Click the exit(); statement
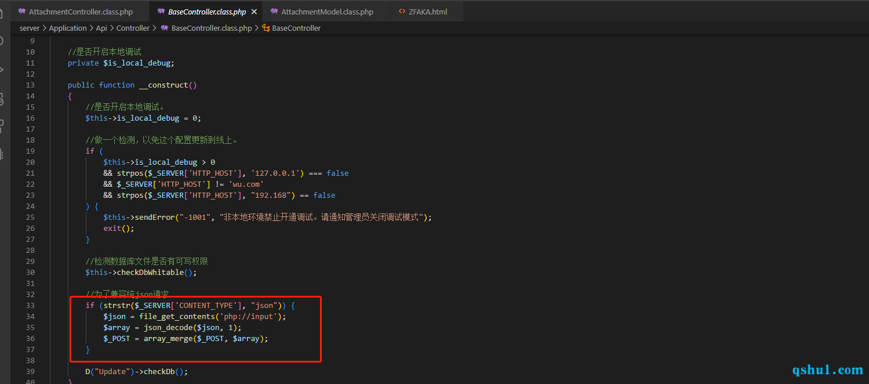869x384 pixels. click(119, 228)
